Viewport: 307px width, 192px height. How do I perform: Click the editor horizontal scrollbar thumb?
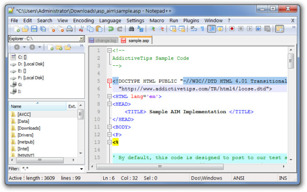160,166
